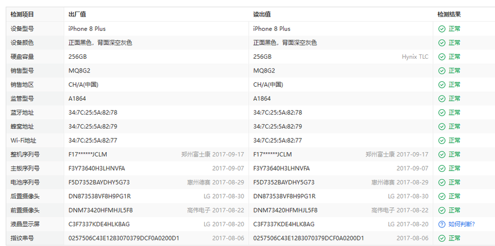This screenshot has width=495, height=246.
Task: Select the 销售型号 row label
Action: 22,71
